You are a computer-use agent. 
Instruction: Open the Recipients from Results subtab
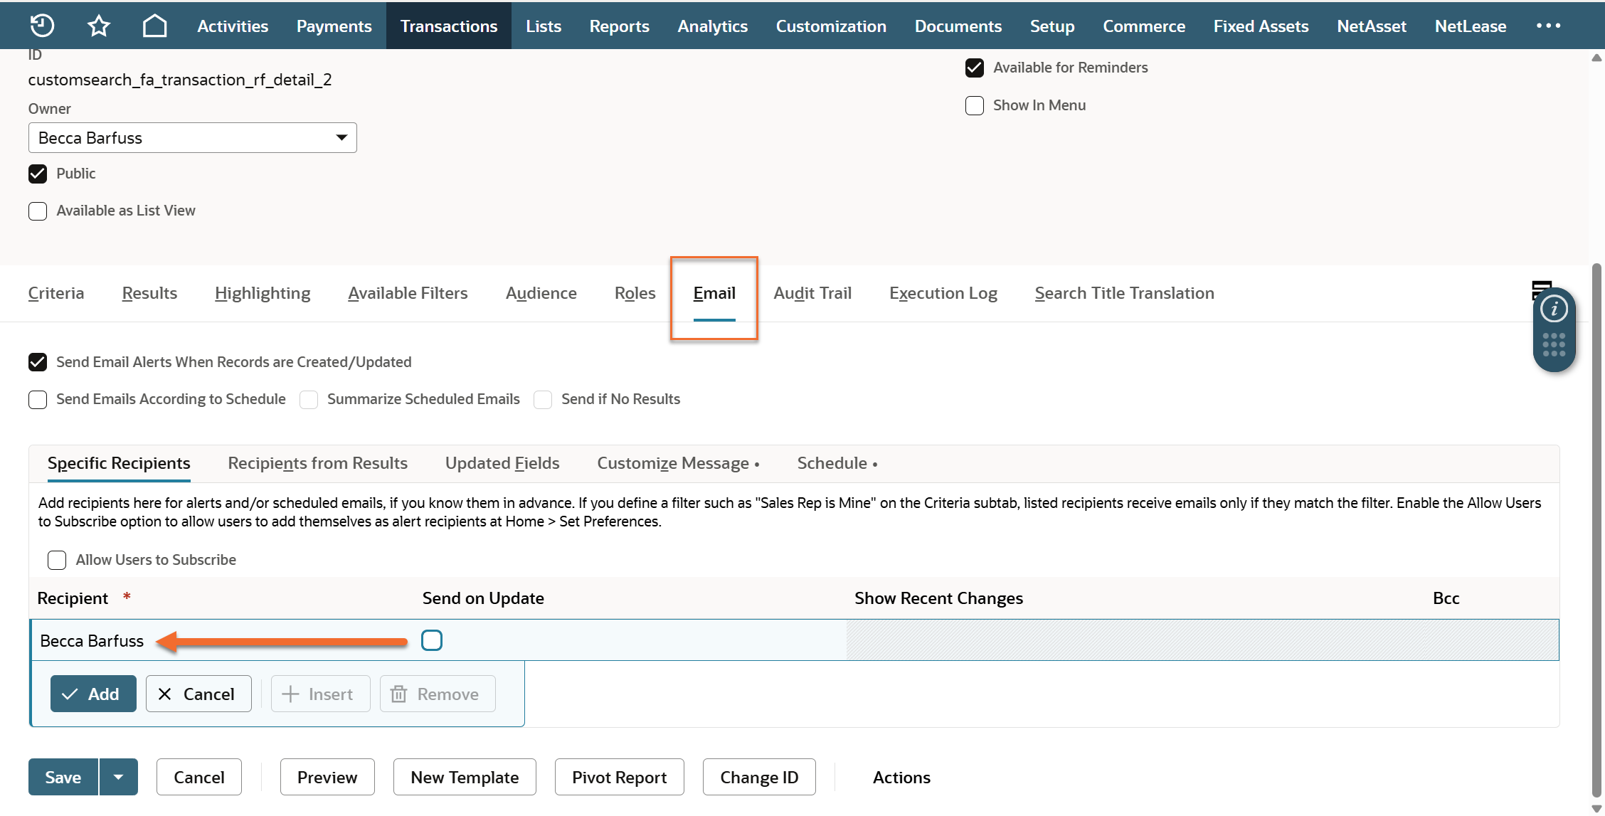click(x=317, y=463)
